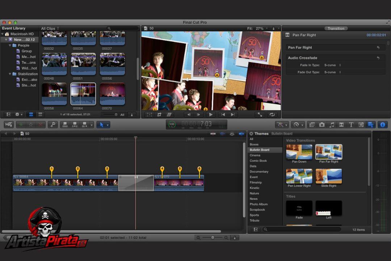Open the Retime menu
391x261 pixels.
pyautogui.click(x=298, y=124)
